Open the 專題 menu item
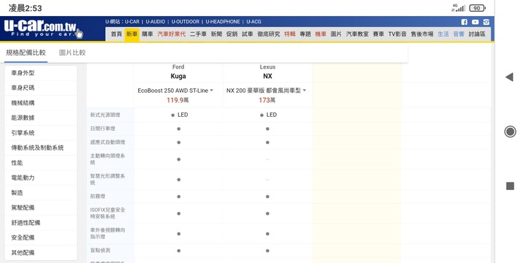Screen dimensions: 526x263 click(305, 34)
